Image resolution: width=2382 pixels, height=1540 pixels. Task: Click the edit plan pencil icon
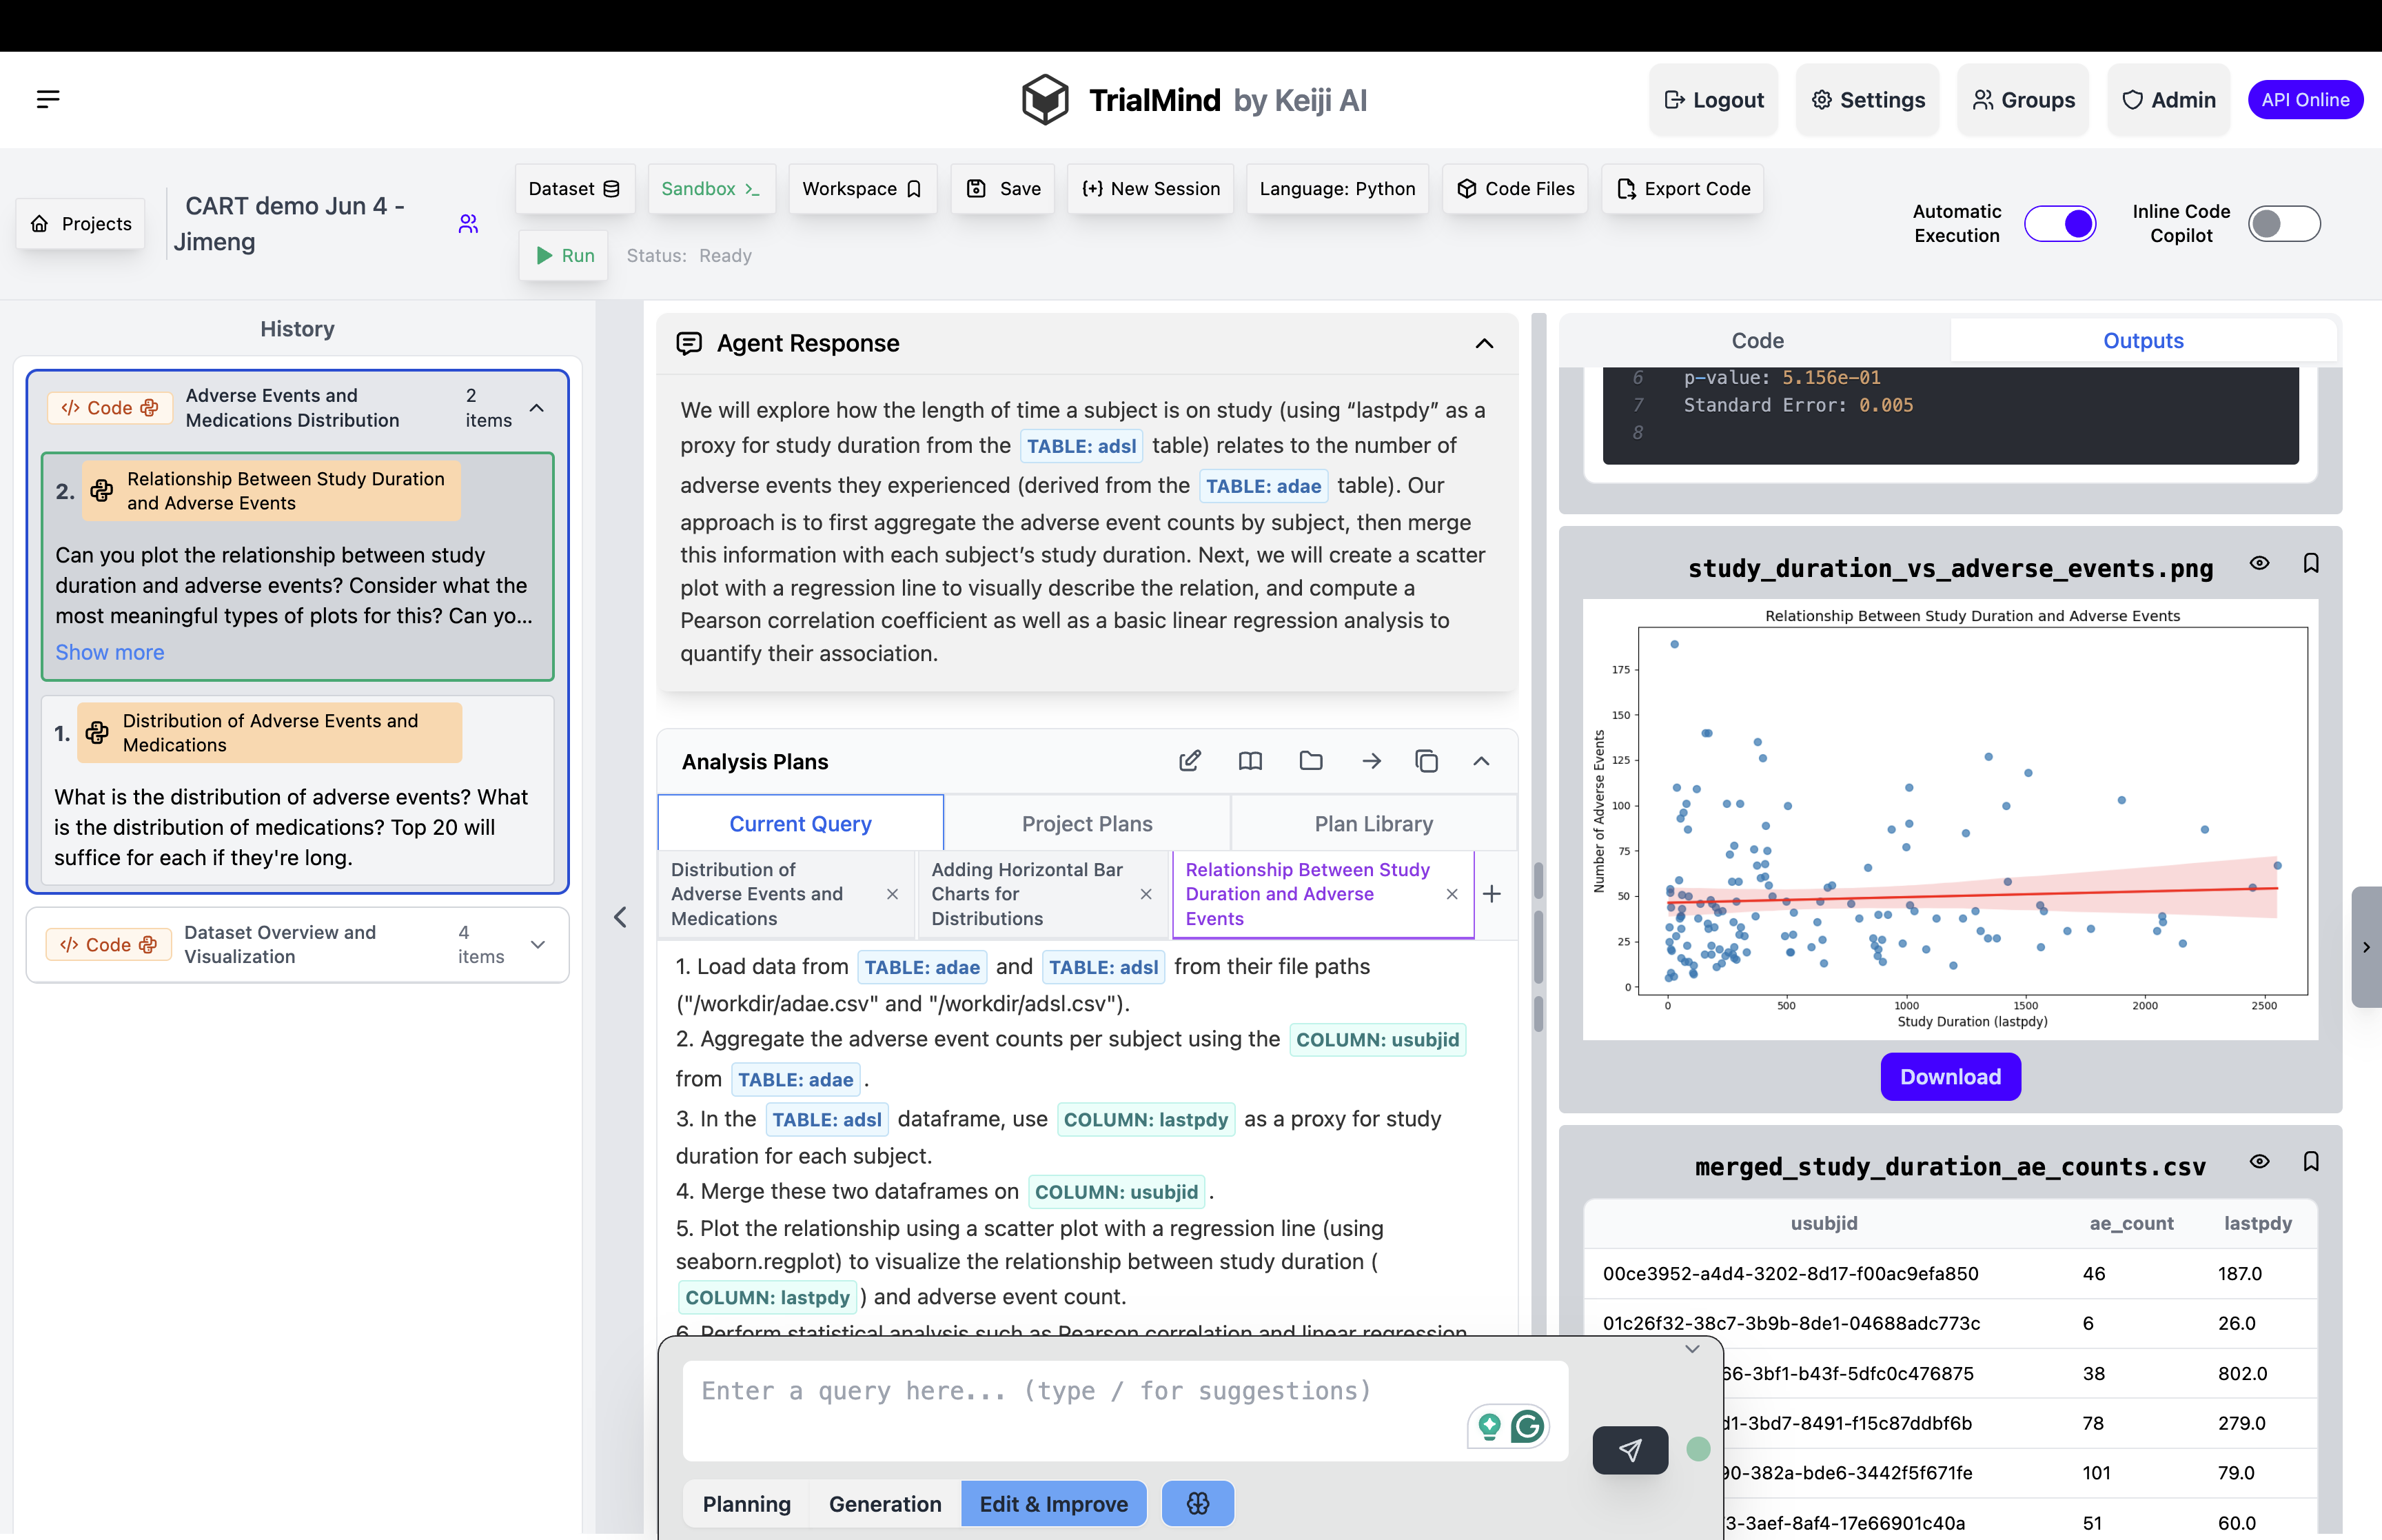pos(1190,761)
